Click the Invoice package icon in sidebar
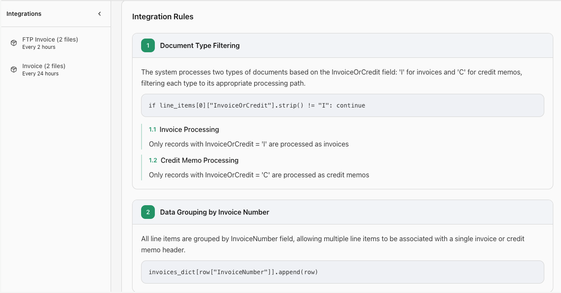 click(14, 69)
